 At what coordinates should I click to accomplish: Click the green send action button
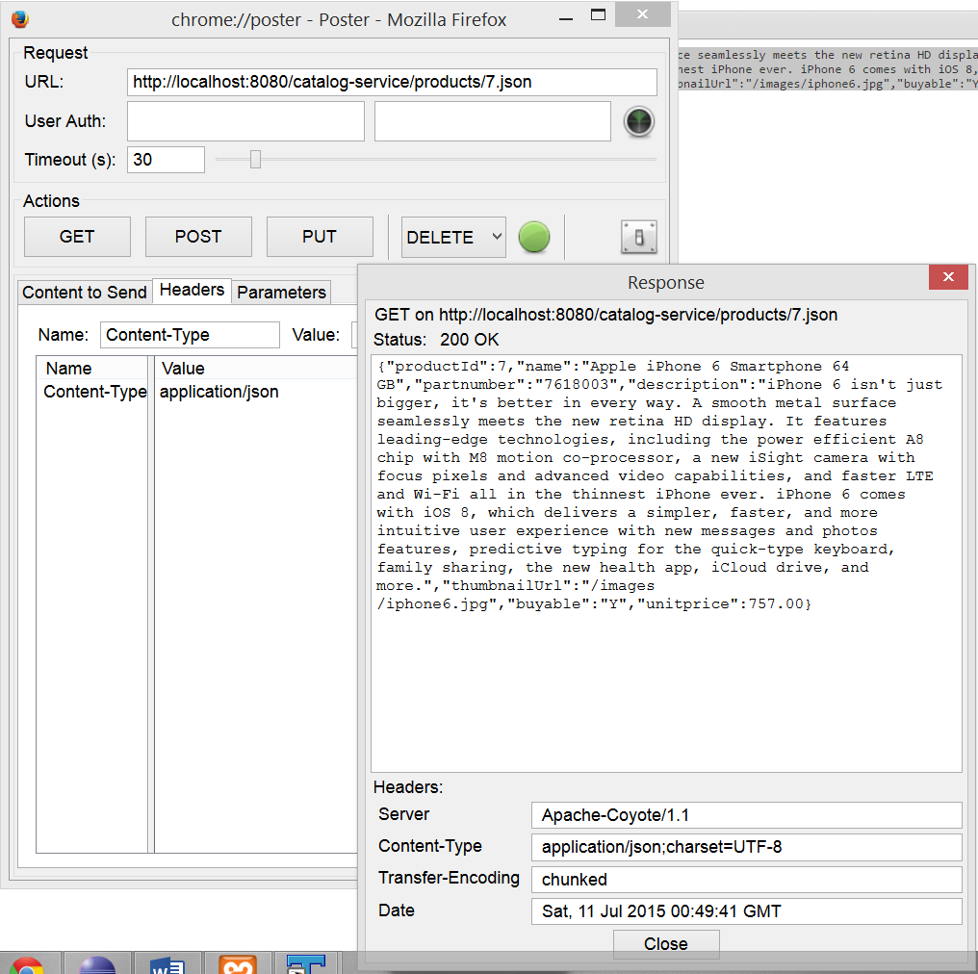click(x=534, y=237)
